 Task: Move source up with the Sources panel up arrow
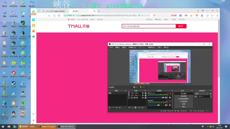click(139, 107)
